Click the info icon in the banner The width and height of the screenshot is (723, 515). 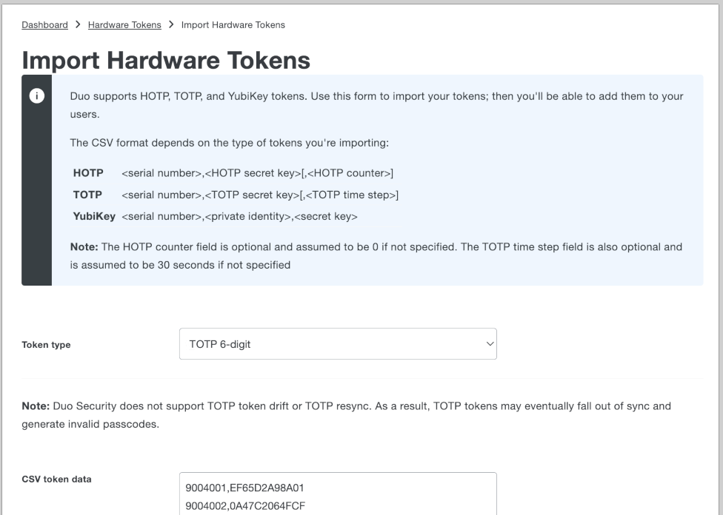[37, 95]
